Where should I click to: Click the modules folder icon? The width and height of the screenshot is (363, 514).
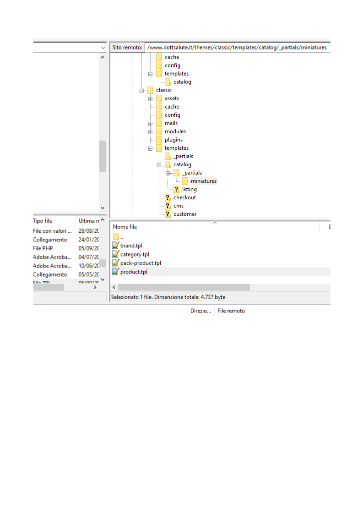(159, 131)
